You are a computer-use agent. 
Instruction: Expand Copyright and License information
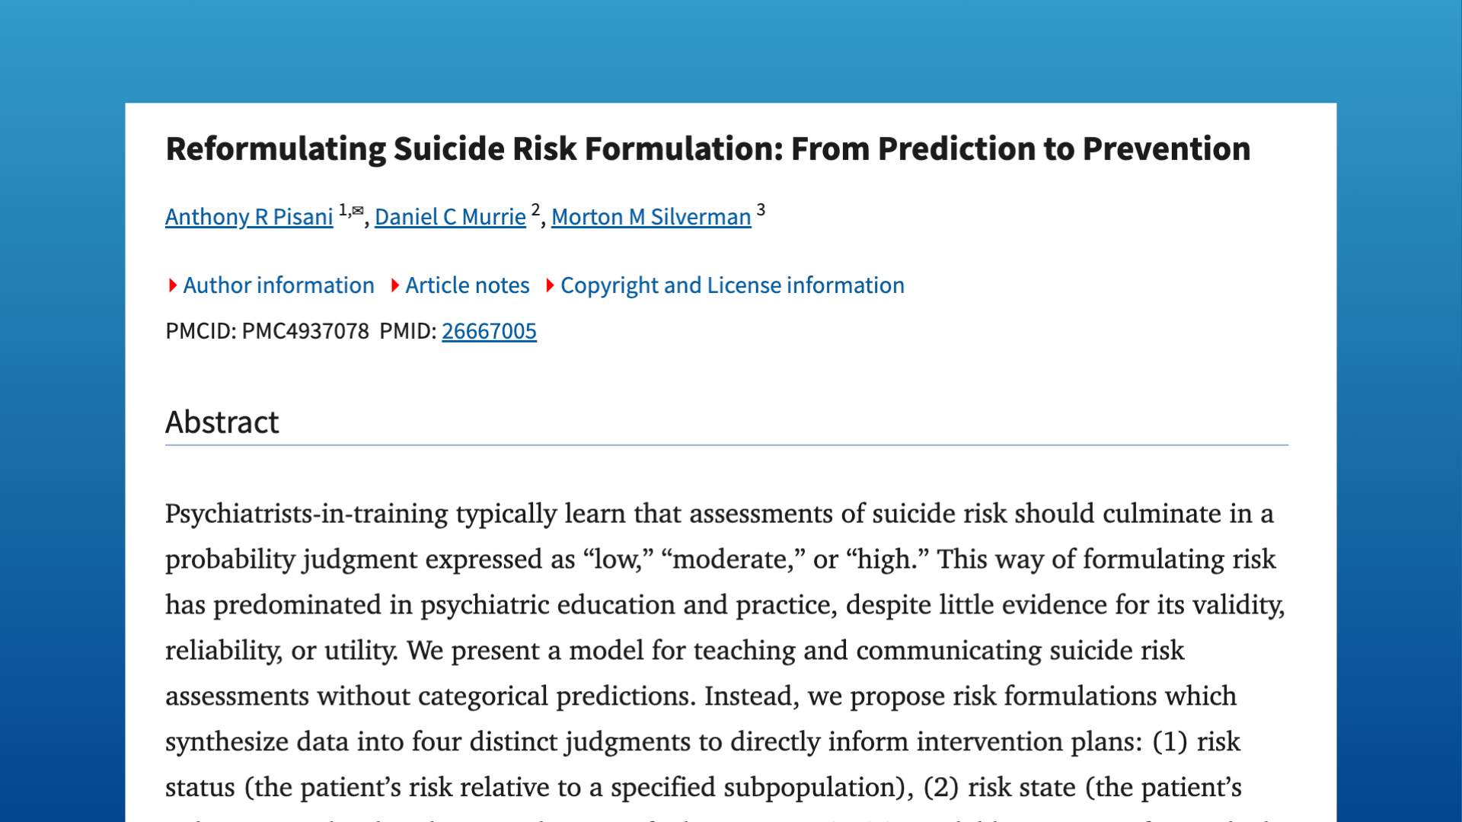[732, 285]
